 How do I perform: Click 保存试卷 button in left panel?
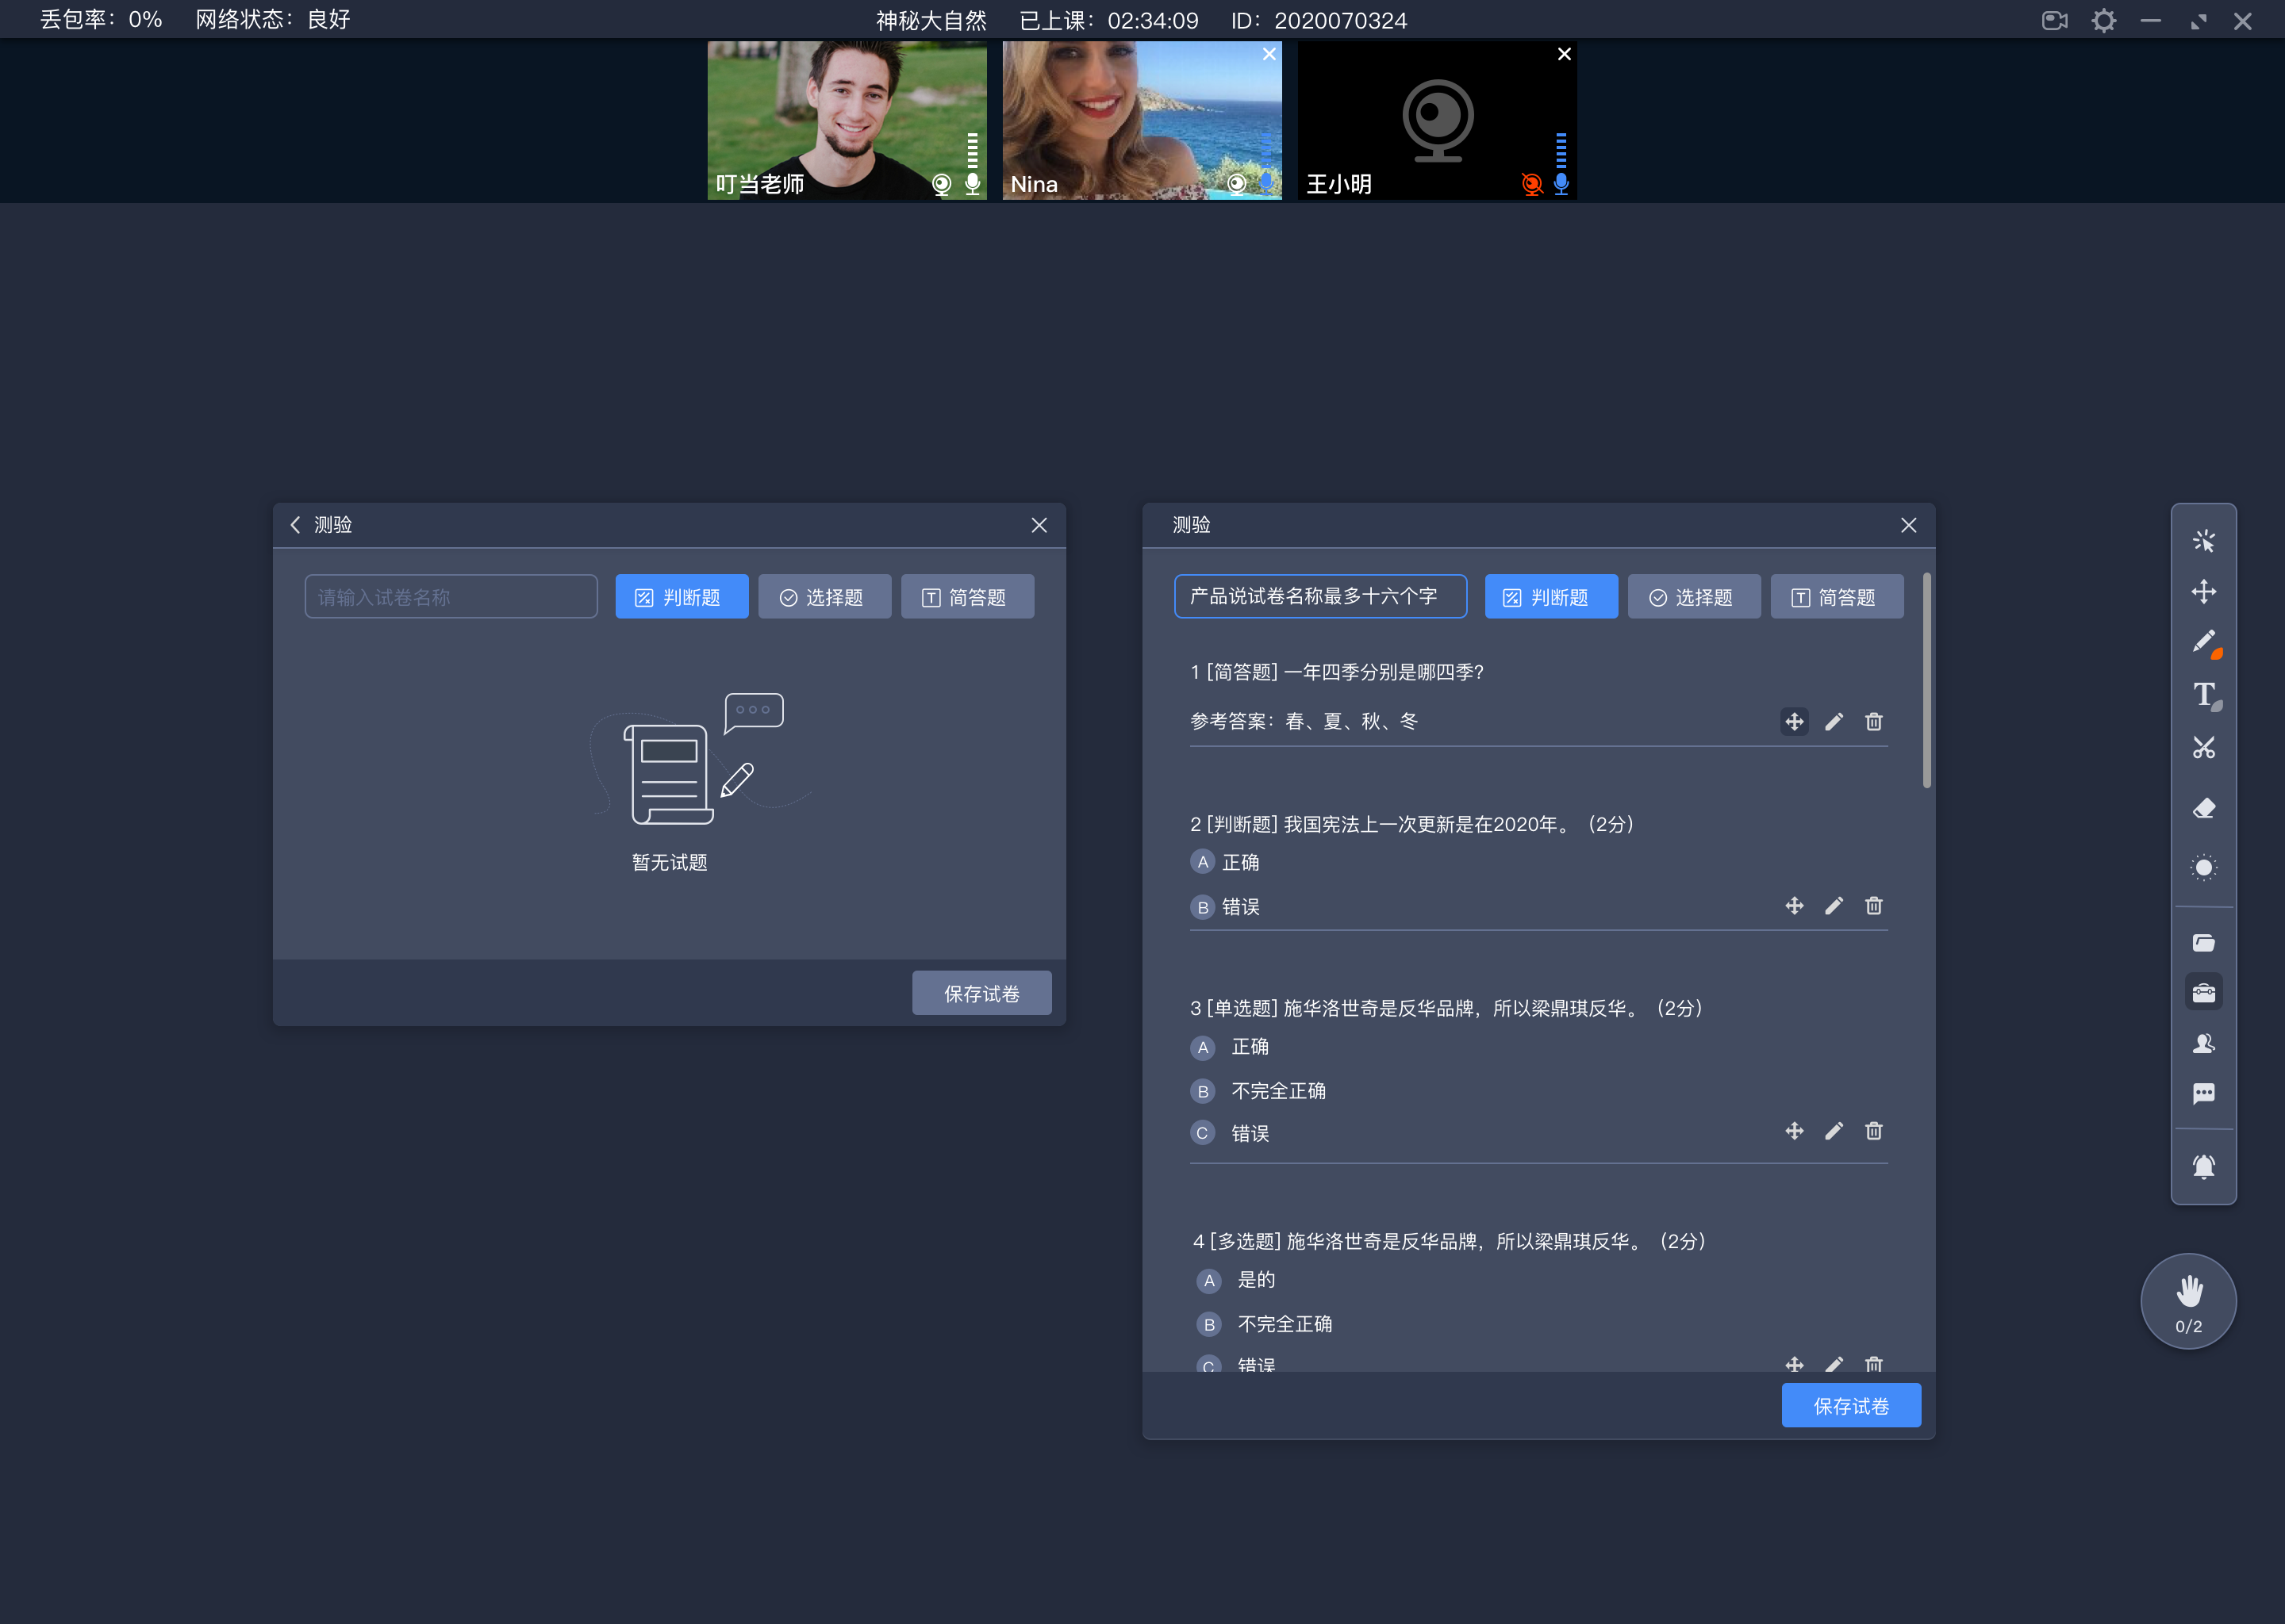pyautogui.click(x=979, y=993)
